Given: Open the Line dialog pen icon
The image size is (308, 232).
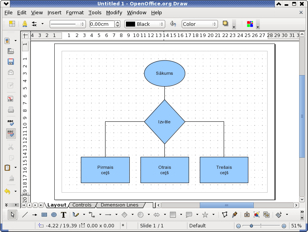Looking at the screenshot, I should point(25,24).
